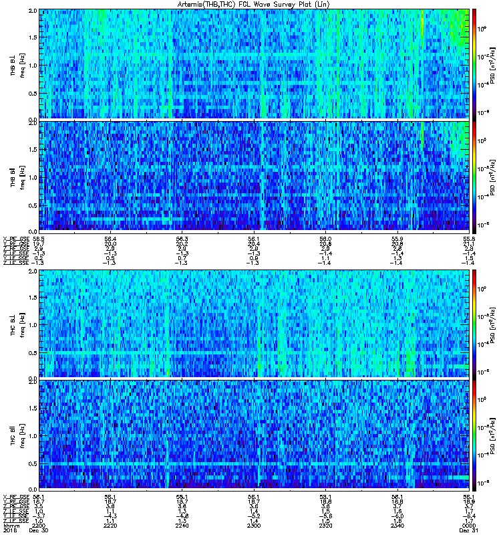
Task: Click the 'Dec 30' date label
Action: (39, 530)
